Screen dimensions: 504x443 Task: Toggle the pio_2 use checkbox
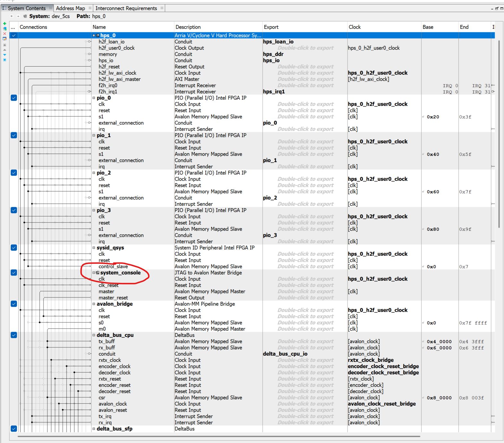14,173
